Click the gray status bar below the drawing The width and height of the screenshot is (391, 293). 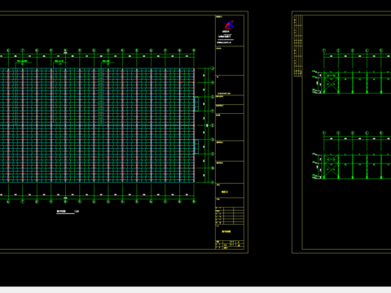coord(195,290)
